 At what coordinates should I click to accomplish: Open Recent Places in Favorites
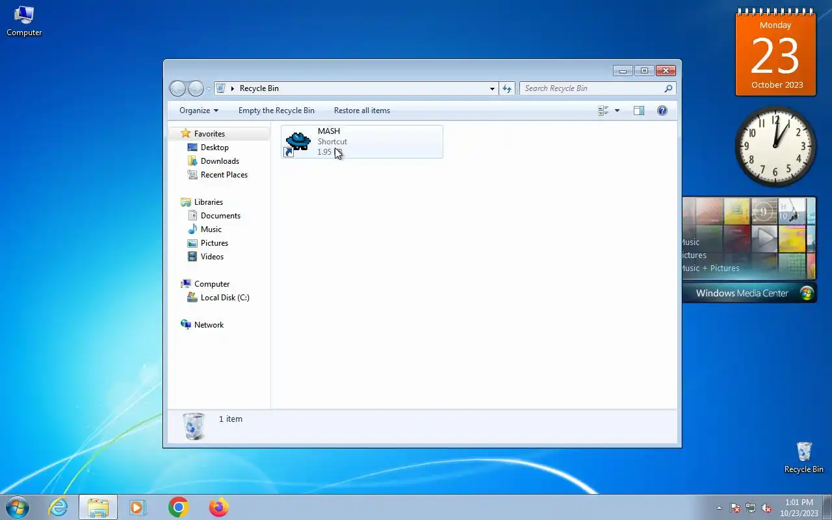pos(224,175)
